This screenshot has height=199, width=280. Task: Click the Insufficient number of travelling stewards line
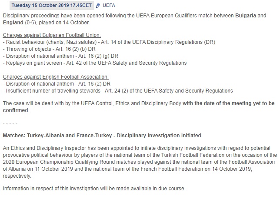[118, 91]
